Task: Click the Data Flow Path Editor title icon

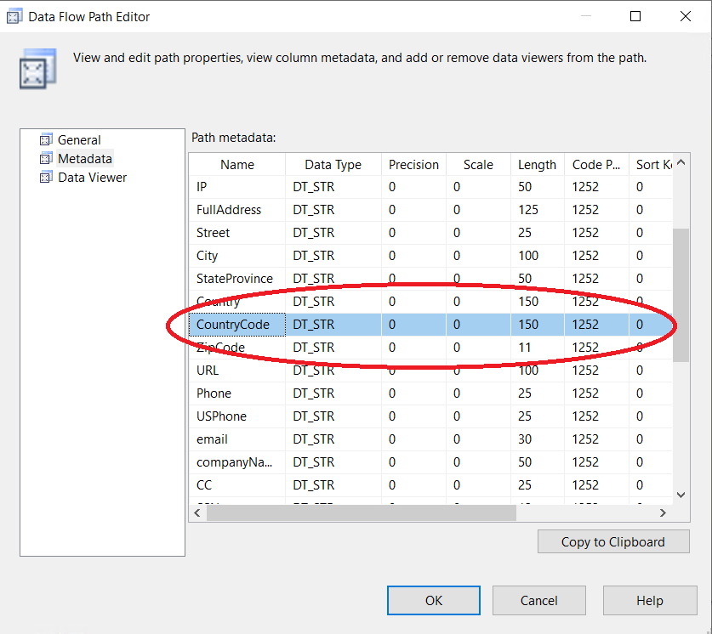Action: tap(14, 16)
